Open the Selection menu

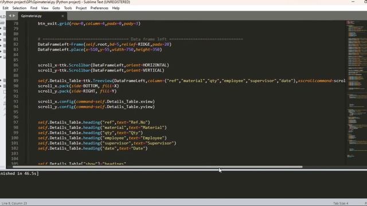[19, 8]
